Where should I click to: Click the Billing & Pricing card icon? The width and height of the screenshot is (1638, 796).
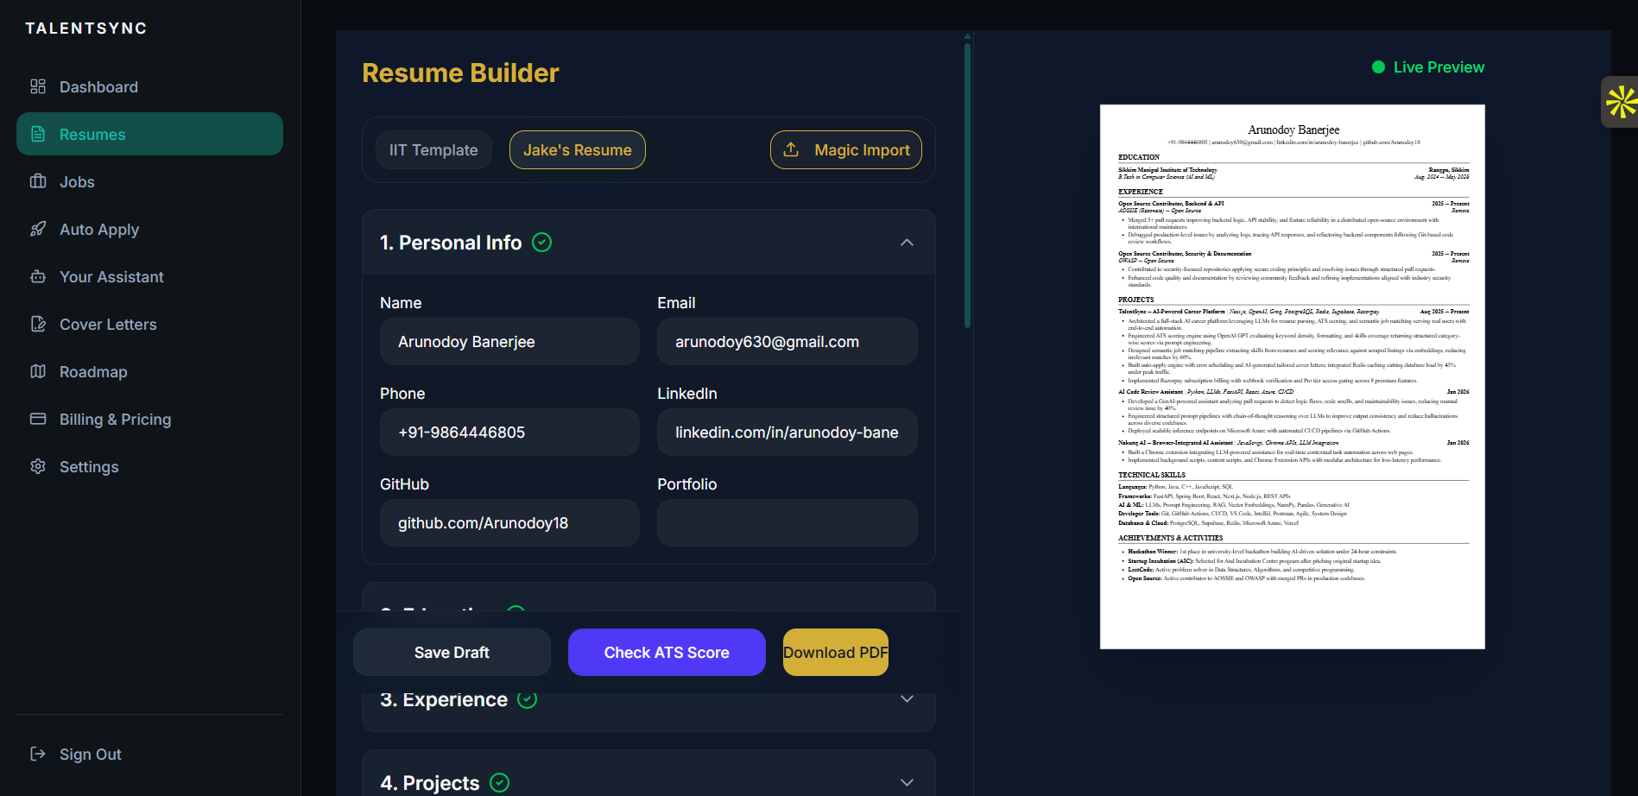(x=38, y=419)
